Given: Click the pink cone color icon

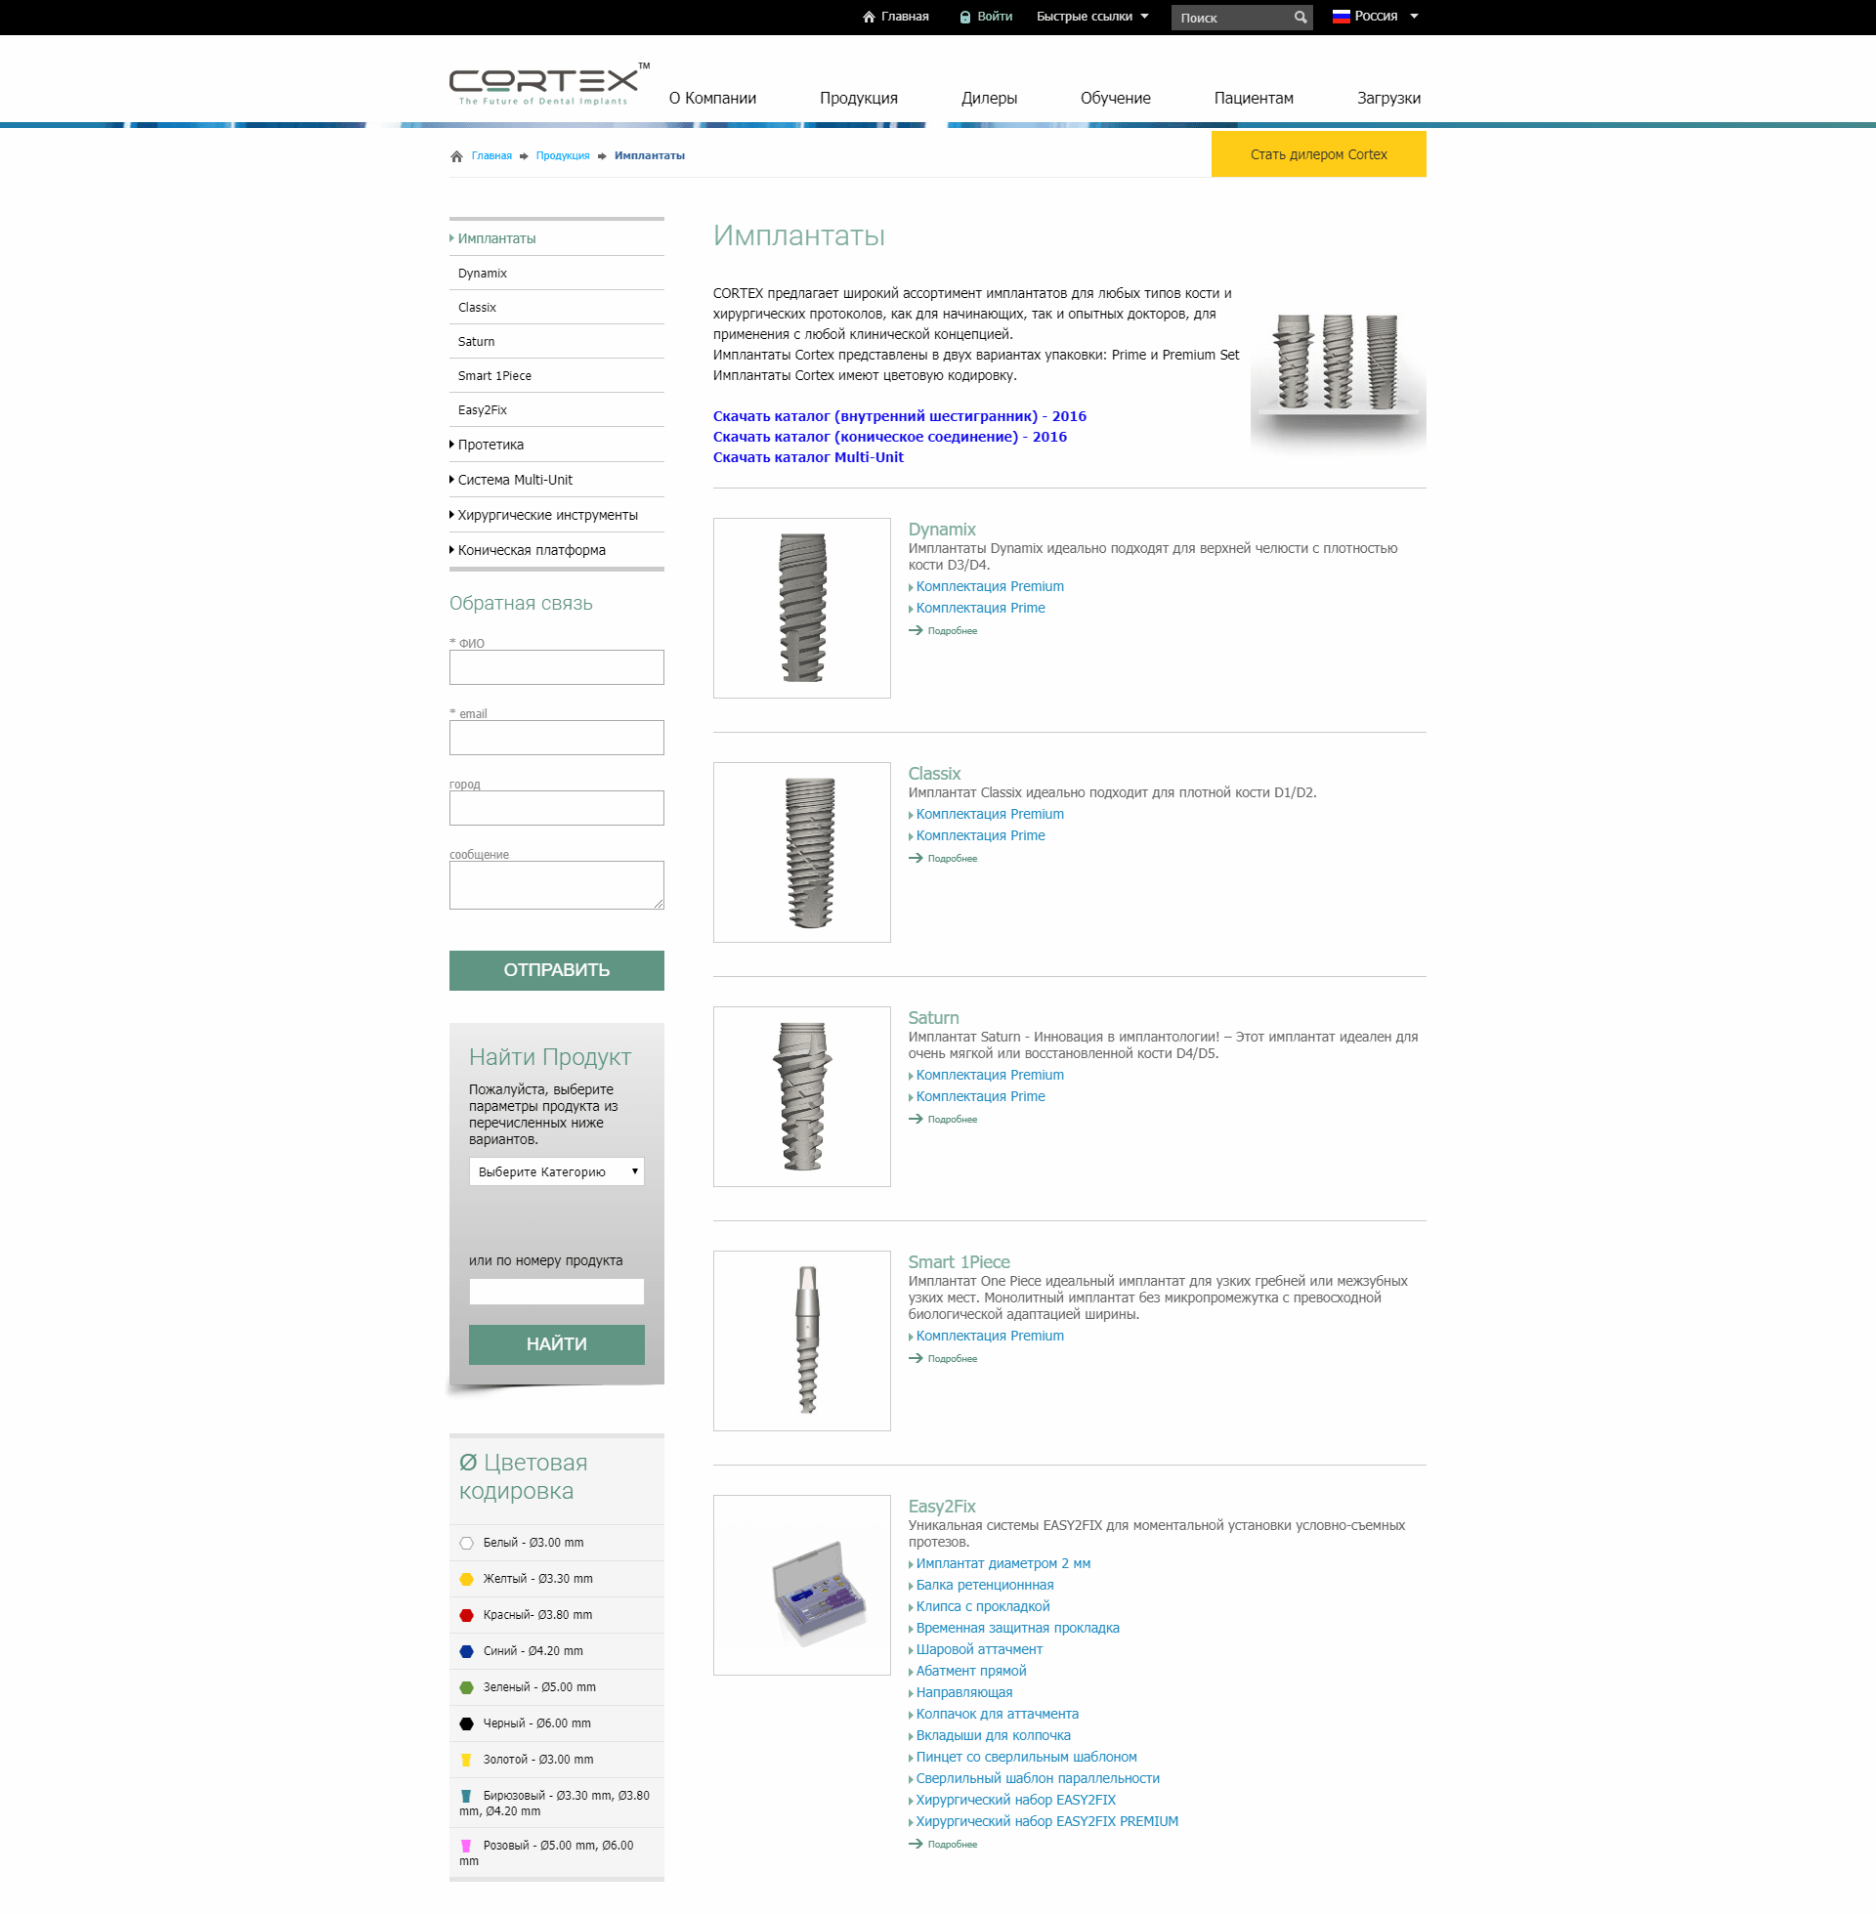Looking at the screenshot, I should [x=466, y=1846].
